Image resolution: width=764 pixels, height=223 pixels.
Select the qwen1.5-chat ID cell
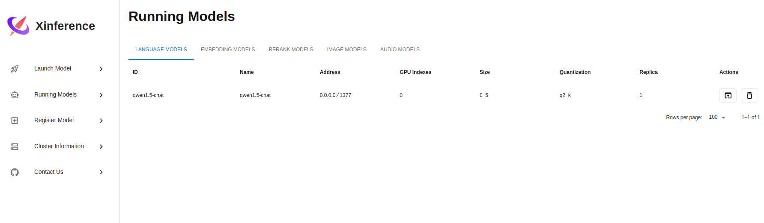pos(148,95)
